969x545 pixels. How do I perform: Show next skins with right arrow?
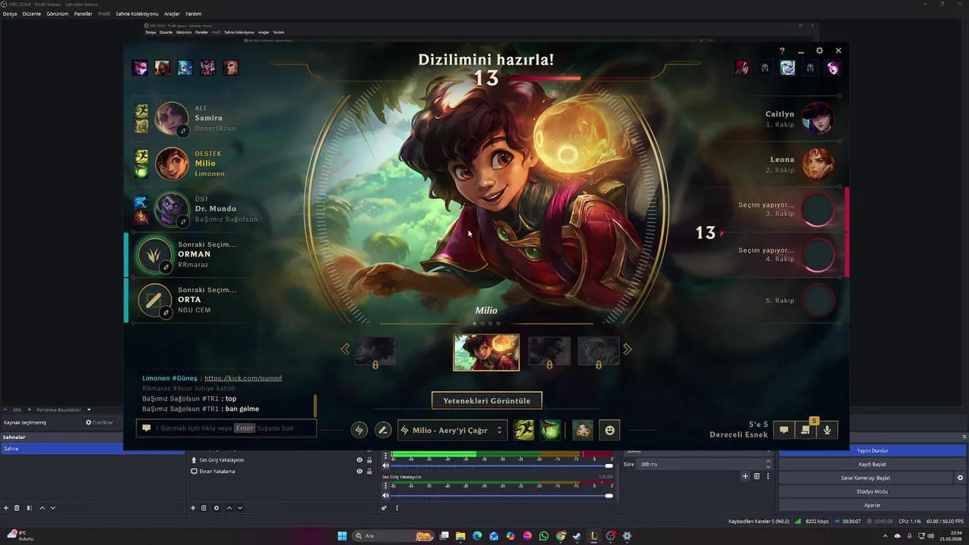click(x=627, y=349)
